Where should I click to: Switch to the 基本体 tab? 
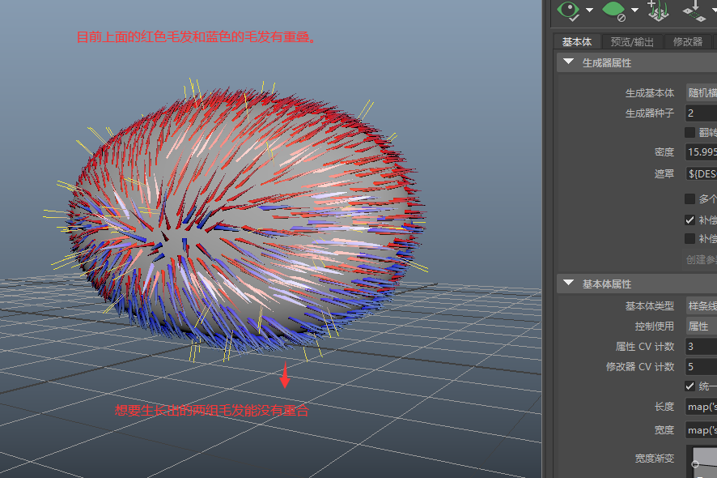(x=577, y=41)
